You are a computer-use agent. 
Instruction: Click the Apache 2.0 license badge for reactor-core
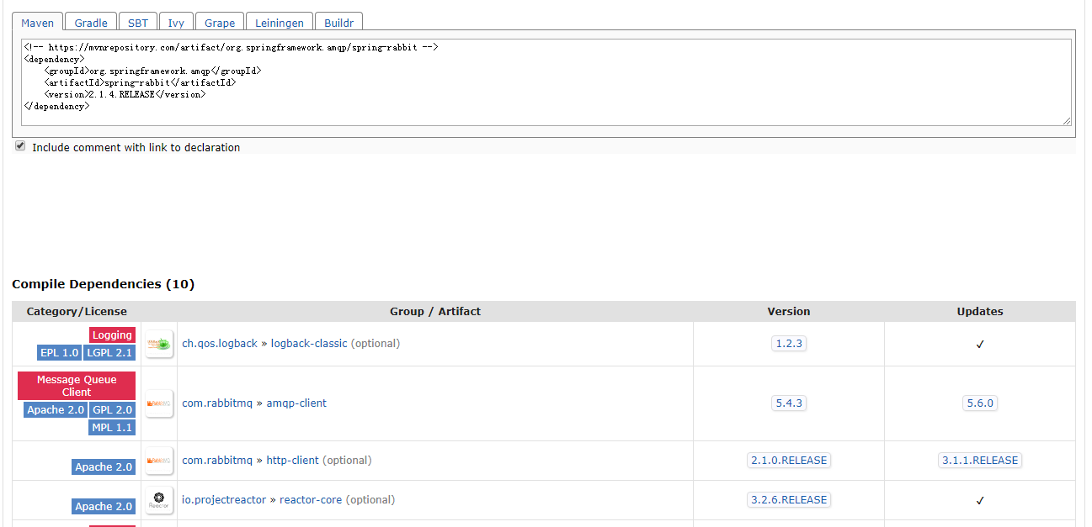[x=104, y=505]
